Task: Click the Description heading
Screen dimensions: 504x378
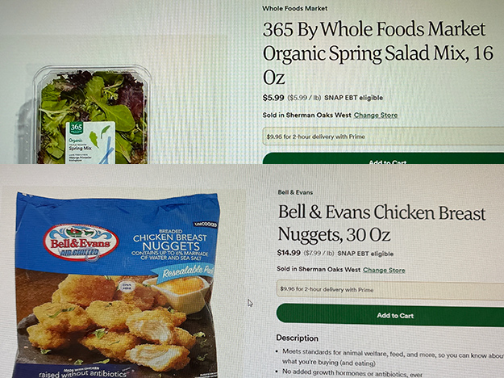Action: click(297, 338)
